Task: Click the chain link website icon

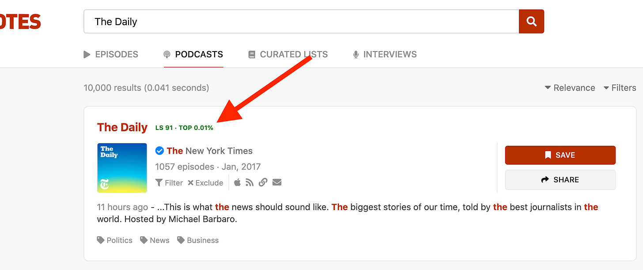Action: coord(263,182)
